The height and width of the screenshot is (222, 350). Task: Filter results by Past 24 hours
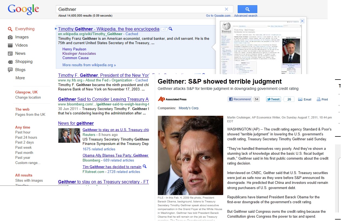tap(26, 138)
